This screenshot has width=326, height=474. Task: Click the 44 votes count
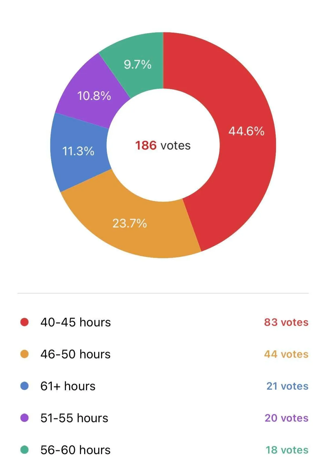pyautogui.click(x=286, y=354)
